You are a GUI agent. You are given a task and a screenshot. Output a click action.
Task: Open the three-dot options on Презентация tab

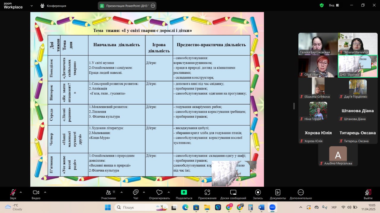(x=153, y=6)
